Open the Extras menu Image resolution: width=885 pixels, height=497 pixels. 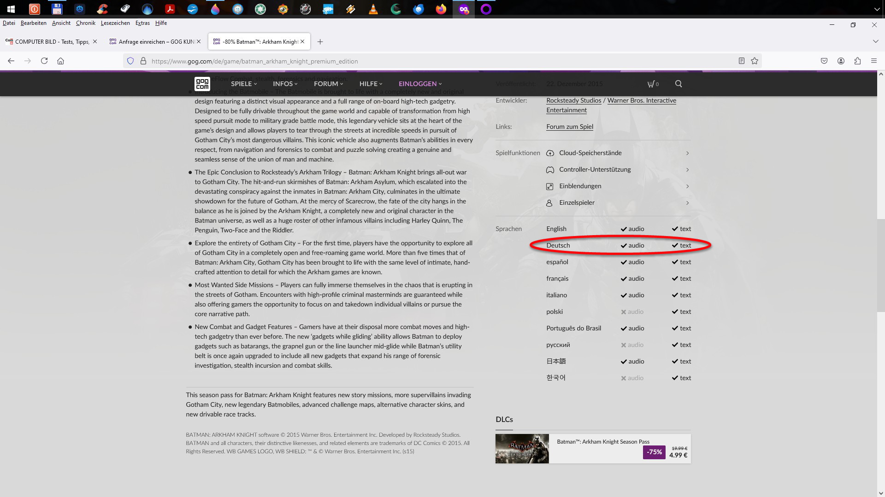click(142, 23)
